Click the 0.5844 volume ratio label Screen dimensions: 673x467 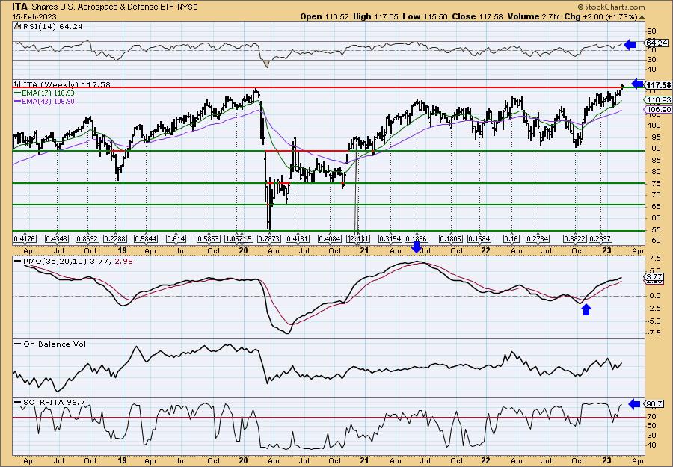coord(147,238)
